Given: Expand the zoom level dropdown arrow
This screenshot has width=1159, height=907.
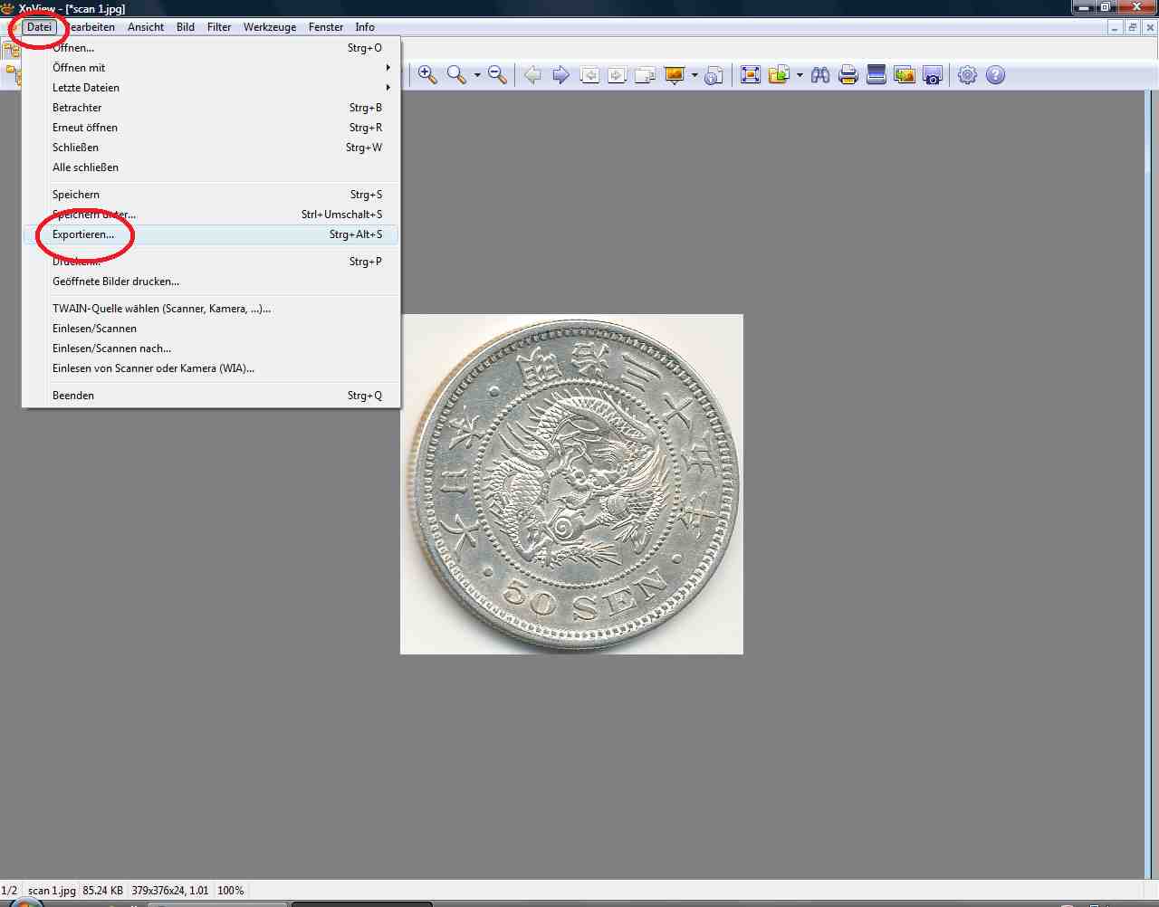Looking at the screenshot, I should pyautogui.click(x=477, y=76).
